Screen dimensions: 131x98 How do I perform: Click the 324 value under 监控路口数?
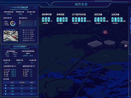(6, 63)
